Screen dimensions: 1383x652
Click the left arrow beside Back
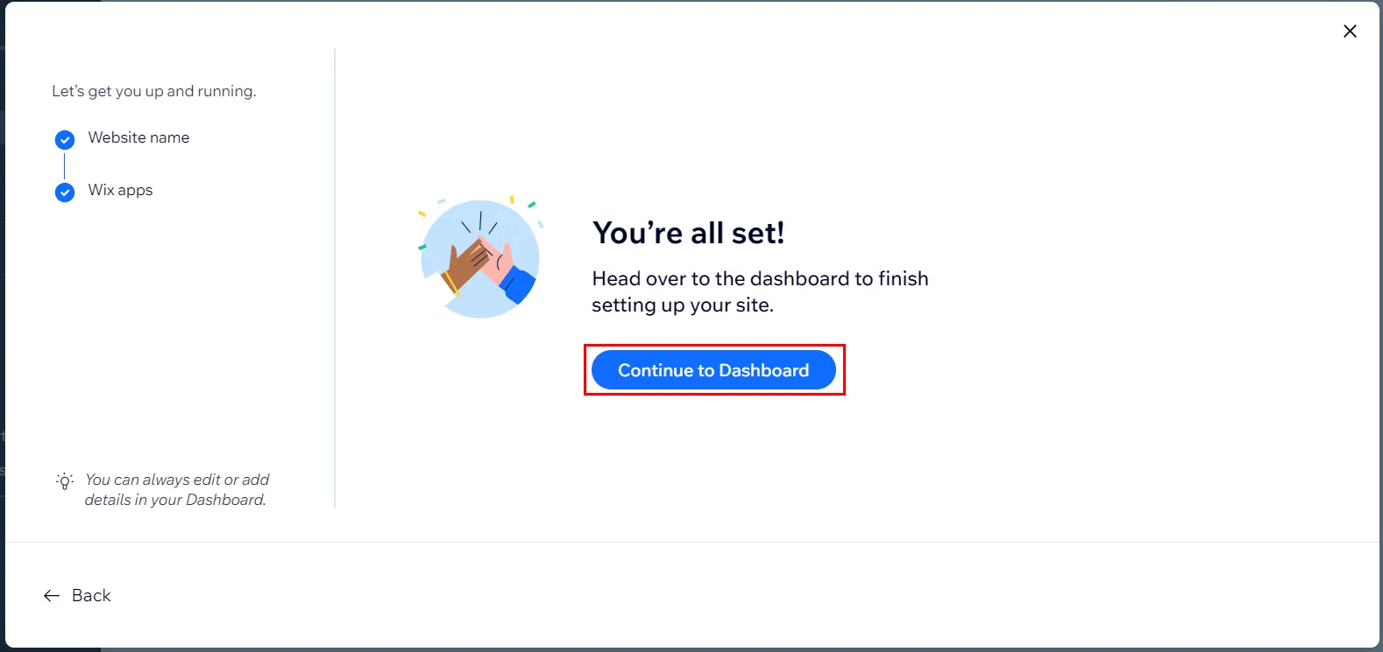(x=52, y=596)
